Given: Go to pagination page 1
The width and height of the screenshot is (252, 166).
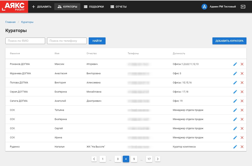Looking at the screenshot, I should tap(103, 159).
